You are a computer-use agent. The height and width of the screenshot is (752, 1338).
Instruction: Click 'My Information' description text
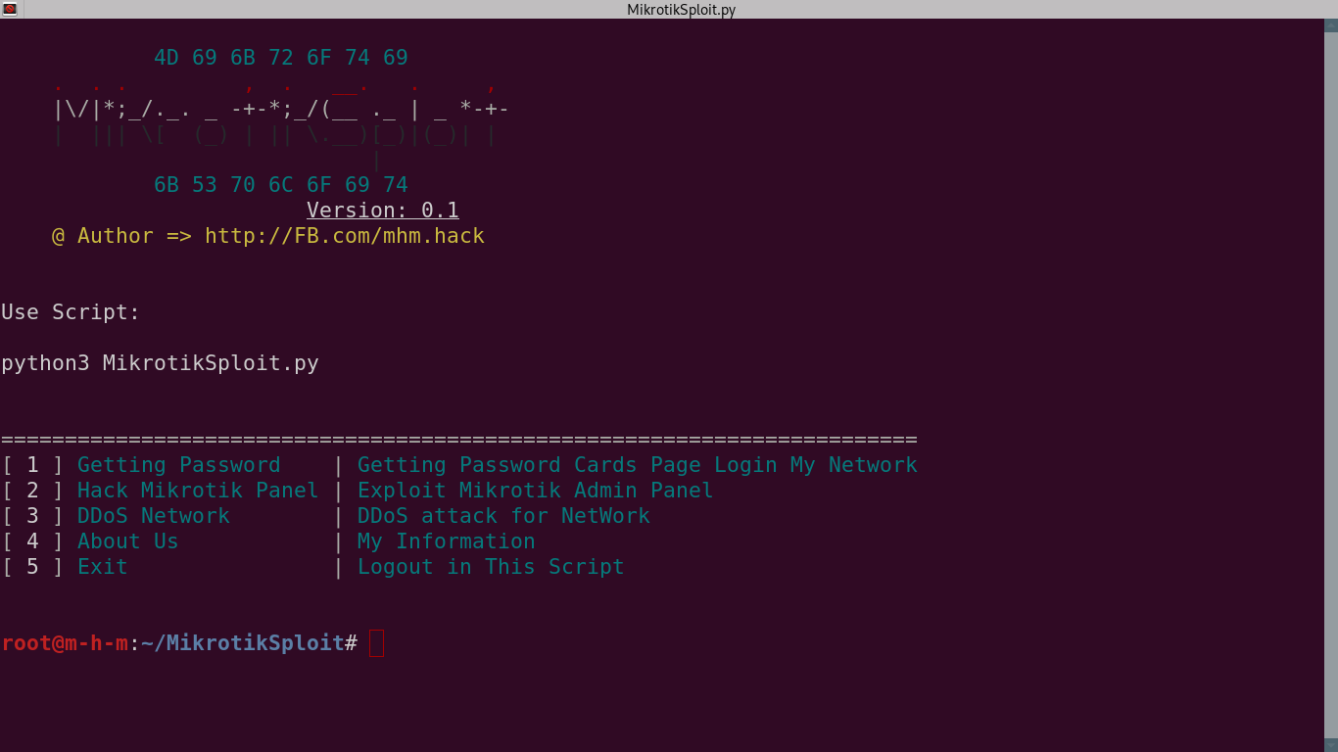(447, 541)
